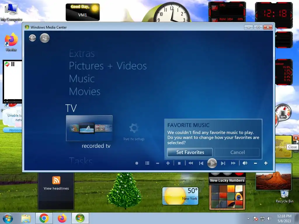Click the picture puzzle gadget
The width and height of the screenshot is (299, 224).
(227, 197)
